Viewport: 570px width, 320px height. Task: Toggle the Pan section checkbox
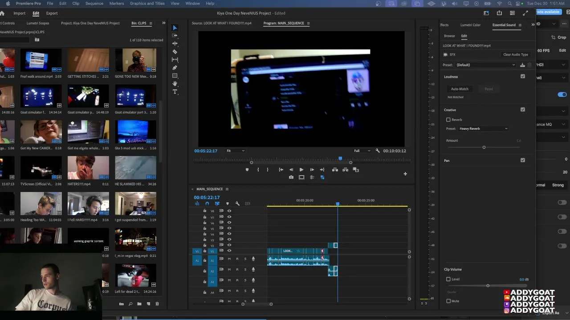tap(523, 160)
